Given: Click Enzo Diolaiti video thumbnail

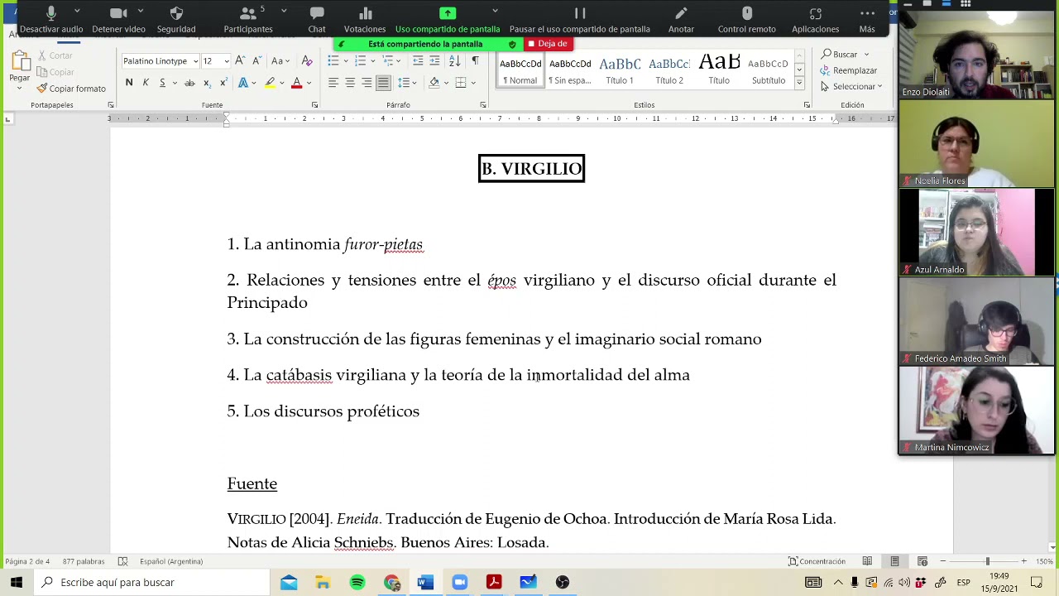Looking at the screenshot, I should tap(976, 55).
